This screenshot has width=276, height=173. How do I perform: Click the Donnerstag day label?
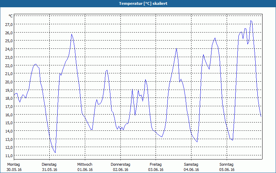coord(120,165)
